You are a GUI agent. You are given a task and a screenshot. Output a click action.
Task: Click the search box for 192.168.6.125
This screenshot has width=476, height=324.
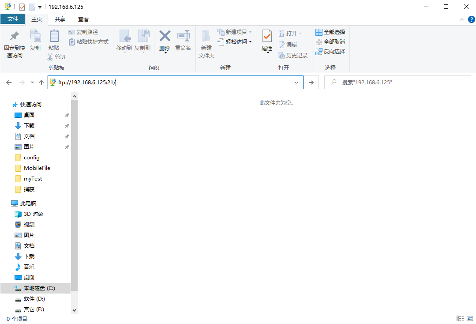397,82
